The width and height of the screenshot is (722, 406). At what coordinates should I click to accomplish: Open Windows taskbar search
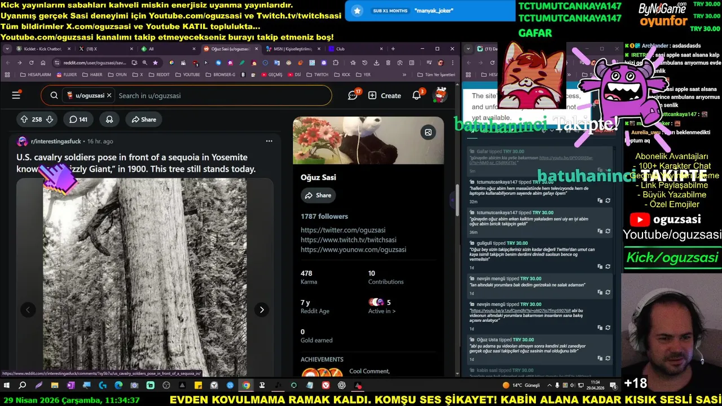[x=23, y=386]
